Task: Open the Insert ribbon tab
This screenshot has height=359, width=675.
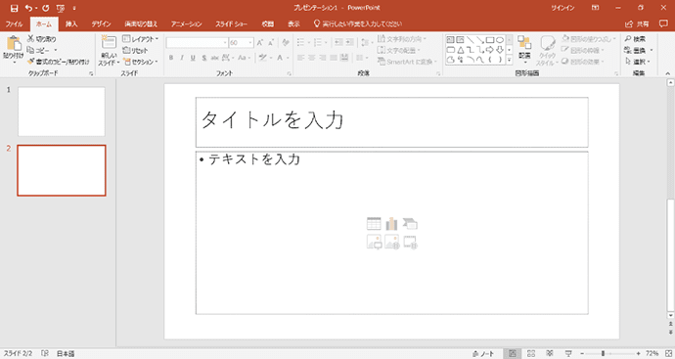Action: [x=71, y=24]
